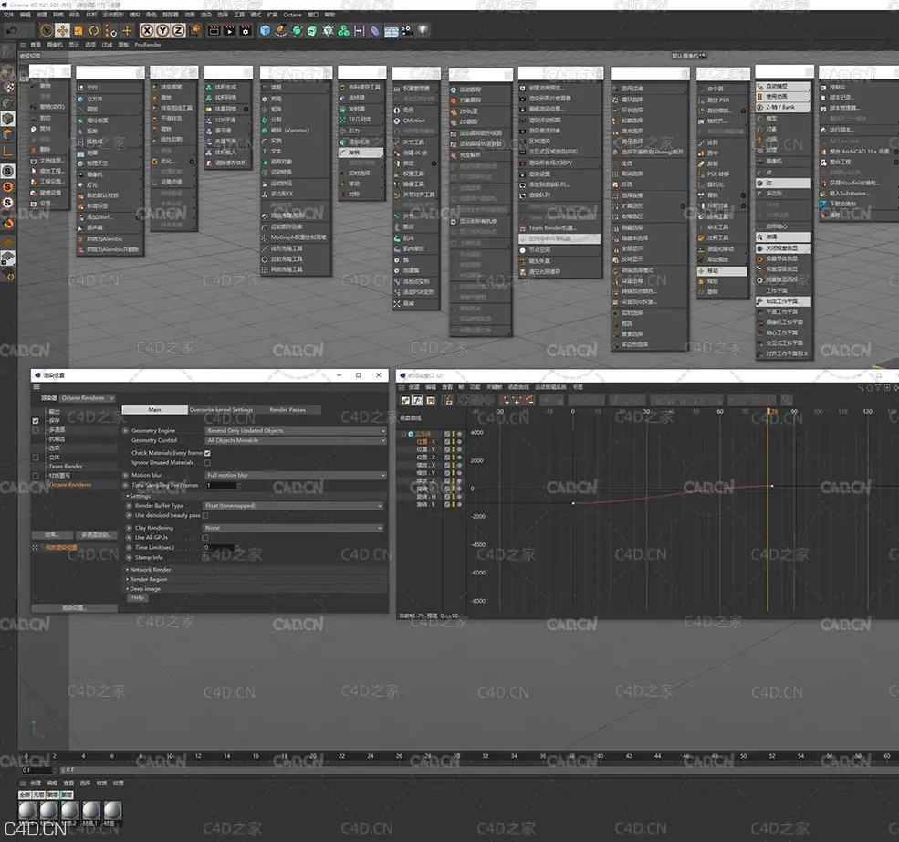Viewport: 899px width, 842px height.
Task: Switch timeline to F-Curve mode icon
Action: [x=418, y=400]
